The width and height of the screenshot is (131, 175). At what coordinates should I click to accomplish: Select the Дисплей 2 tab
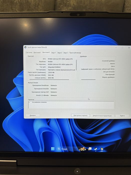[x=46, y=52]
